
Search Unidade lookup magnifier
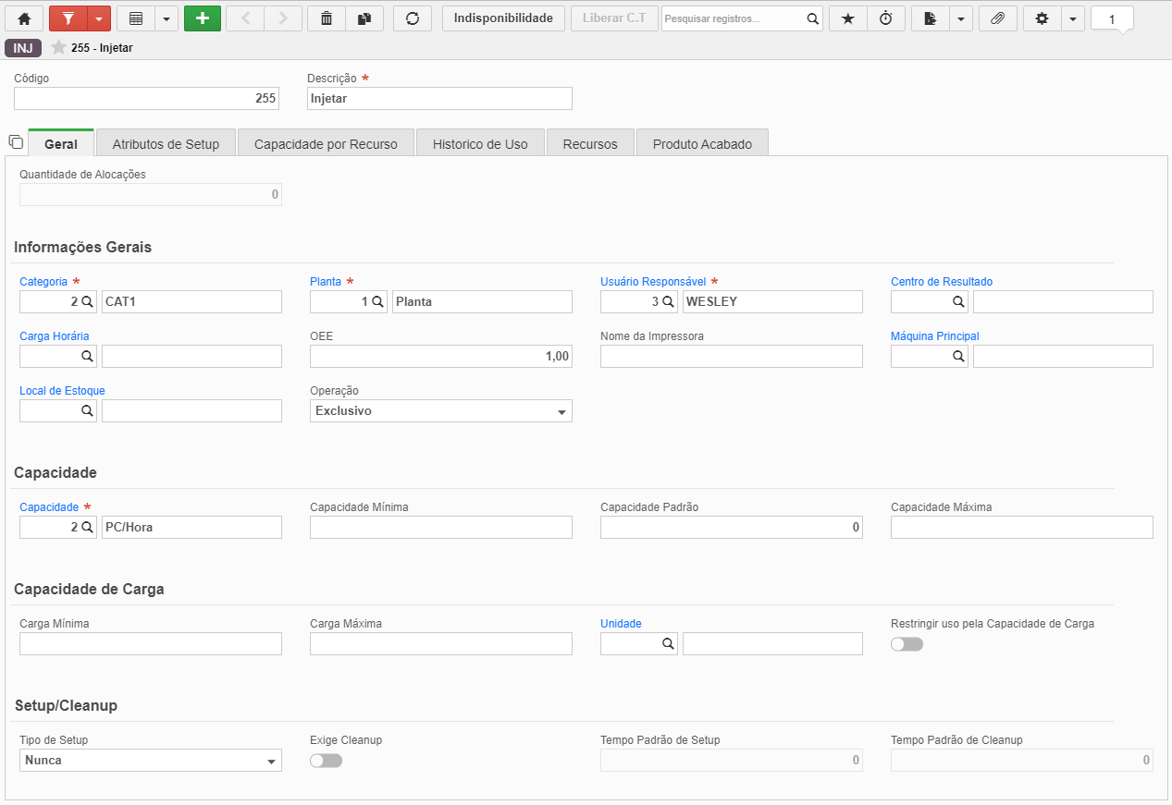pyautogui.click(x=668, y=643)
